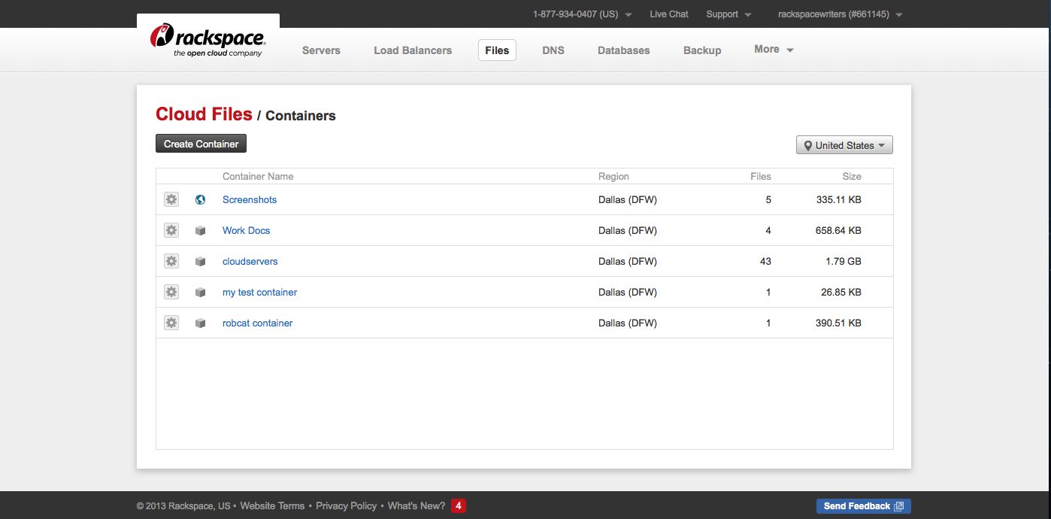Click the Send Feedback button
Screen dimensions: 1051x519
862,505
